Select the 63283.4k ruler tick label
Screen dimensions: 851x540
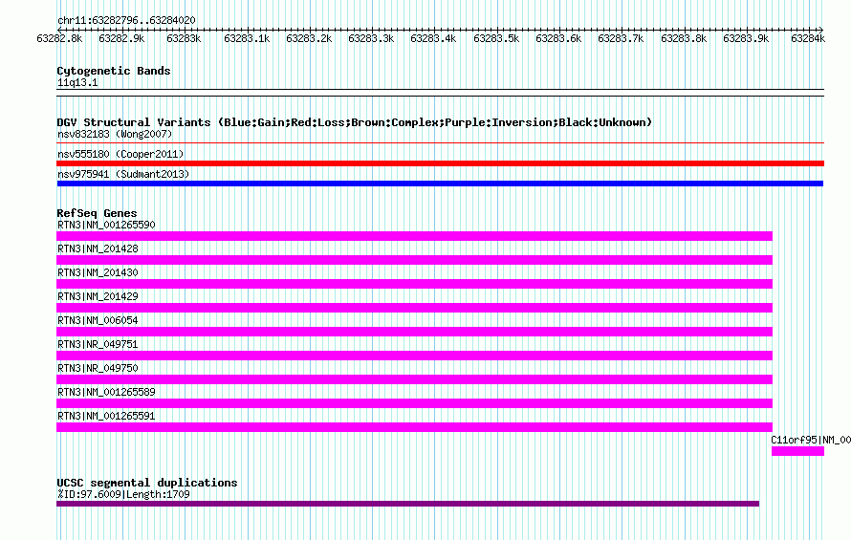[x=433, y=38]
